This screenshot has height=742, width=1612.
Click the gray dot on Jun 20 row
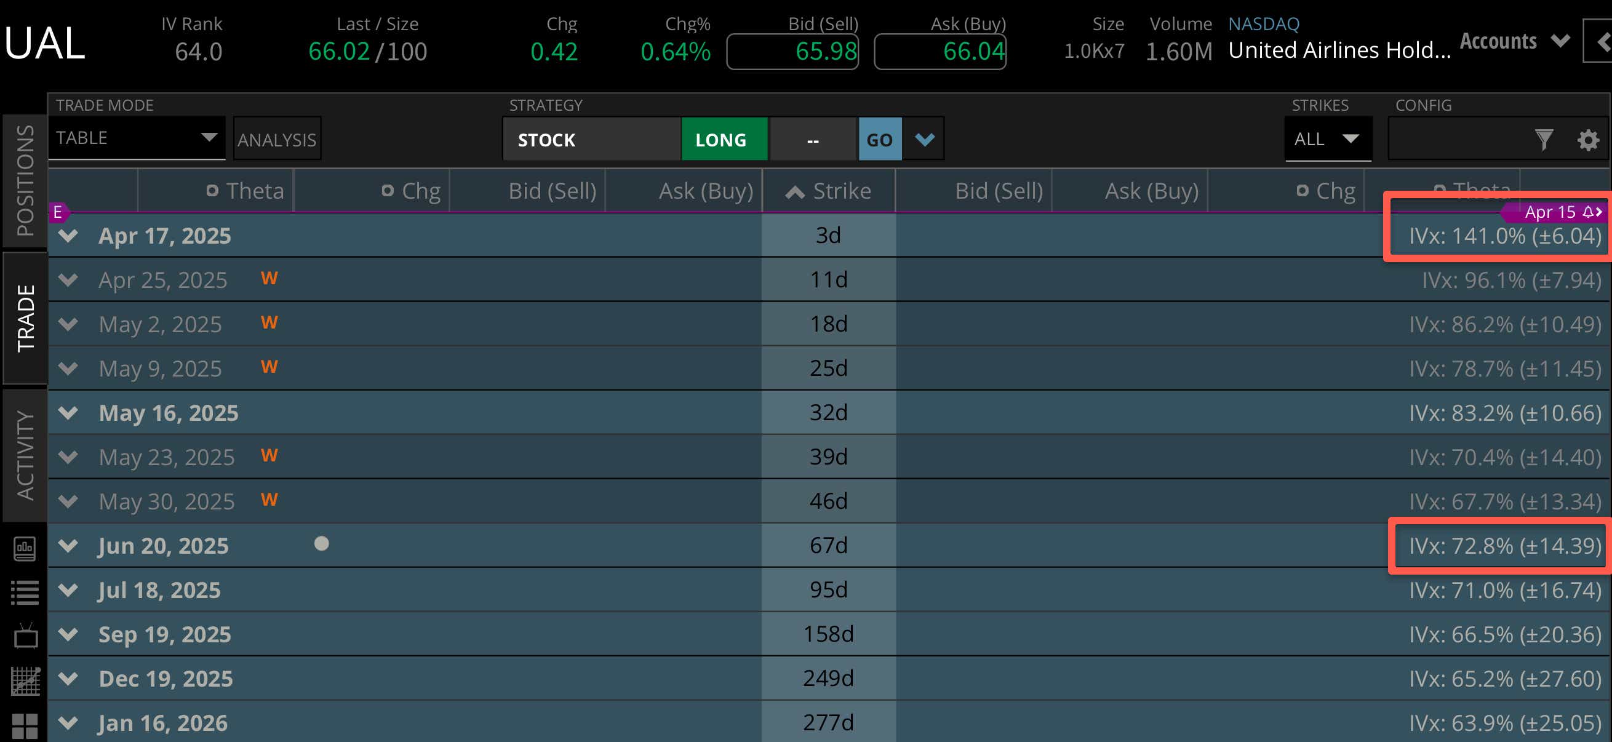[321, 544]
